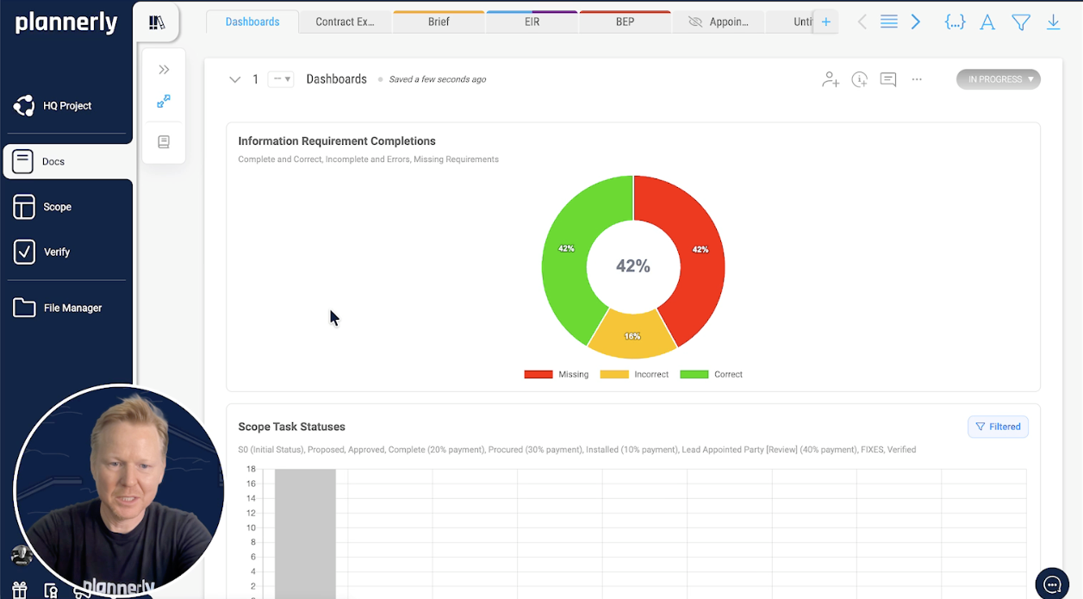Toggle the Correct legend swatch
1083x599 pixels.
pos(694,375)
